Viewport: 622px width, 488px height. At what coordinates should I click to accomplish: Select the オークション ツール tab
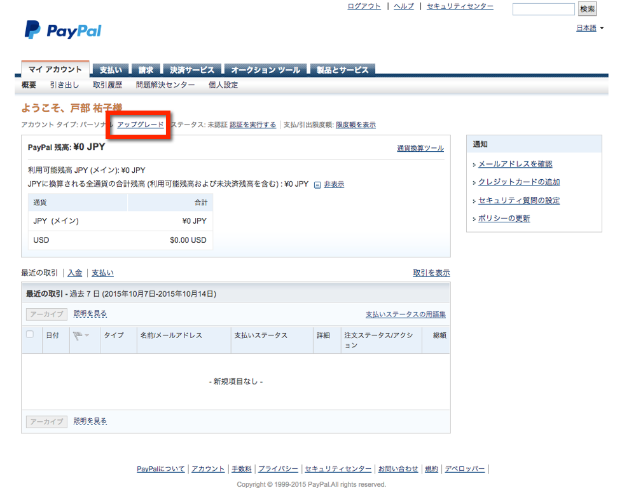[265, 70]
